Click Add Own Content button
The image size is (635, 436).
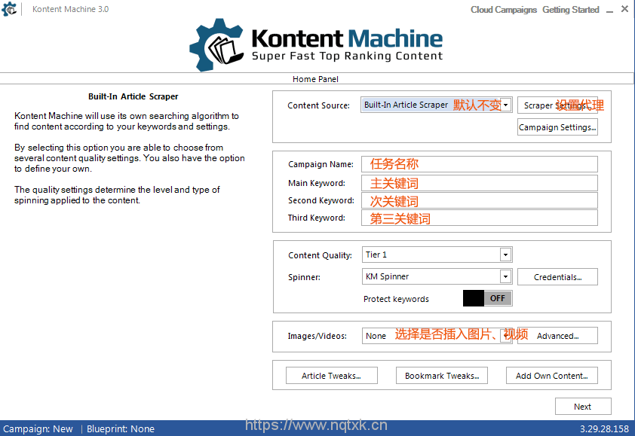click(552, 376)
